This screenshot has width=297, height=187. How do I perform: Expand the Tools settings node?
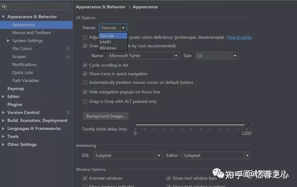pyautogui.click(x=3, y=136)
